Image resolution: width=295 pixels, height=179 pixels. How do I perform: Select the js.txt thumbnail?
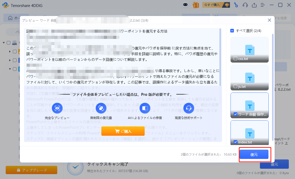tap(249, 78)
